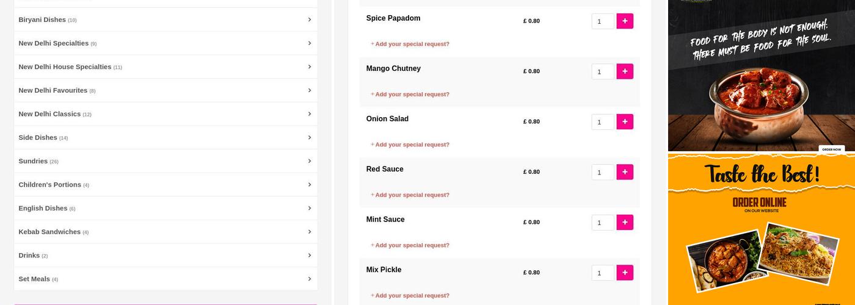Edit the Mango Chutney quantity field
855x305 pixels.
[x=602, y=72]
